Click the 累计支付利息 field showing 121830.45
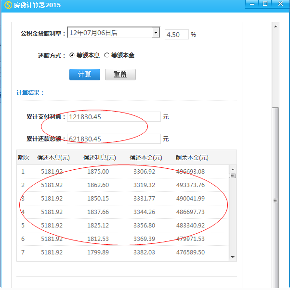The image size is (290, 290). coord(114,117)
